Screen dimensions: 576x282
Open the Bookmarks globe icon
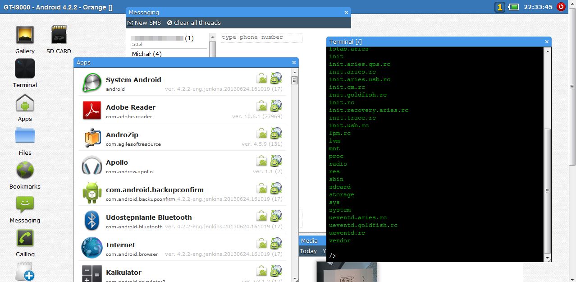[x=25, y=171]
